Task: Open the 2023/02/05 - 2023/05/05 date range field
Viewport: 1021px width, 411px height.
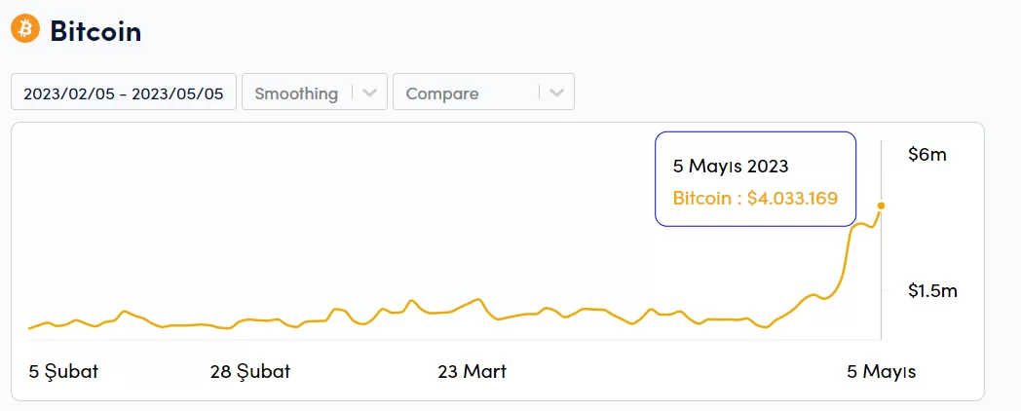Action: point(124,93)
